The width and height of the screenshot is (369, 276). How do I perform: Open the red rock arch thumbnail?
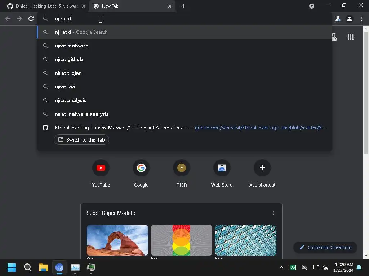click(x=117, y=240)
